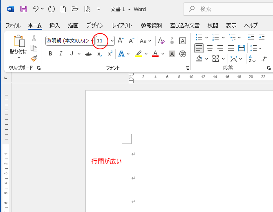Launch the 段落 dialog box launcher

pyautogui.click(x=269, y=68)
